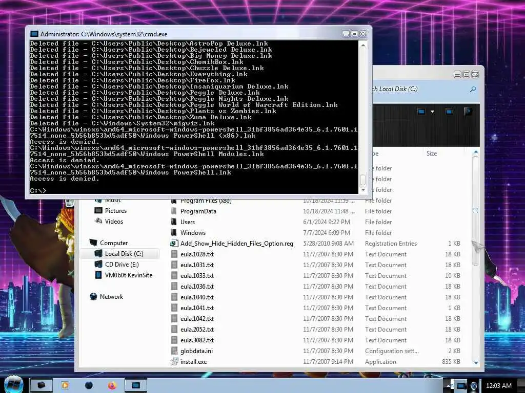Select Network in the navigation pane

click(111, 296)
